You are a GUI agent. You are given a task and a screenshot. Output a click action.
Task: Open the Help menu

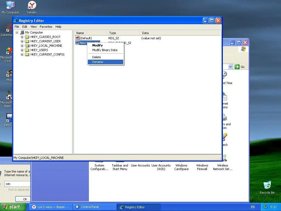pyautogui.click(x=58, y=27)
